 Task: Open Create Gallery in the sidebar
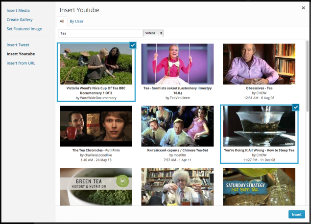pyautogui.click(x=20, y=20)
